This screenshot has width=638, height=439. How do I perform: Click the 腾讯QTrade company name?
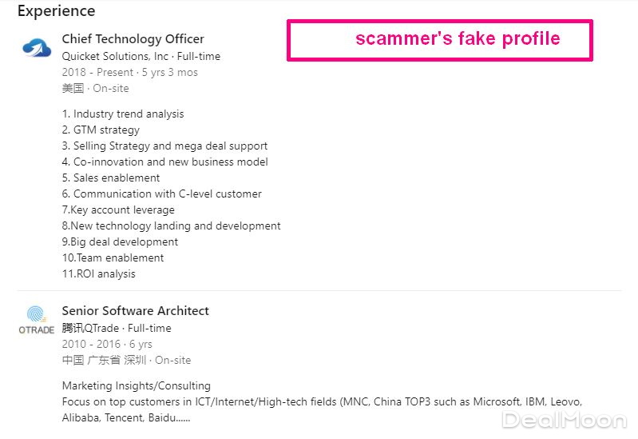[90, 328]
